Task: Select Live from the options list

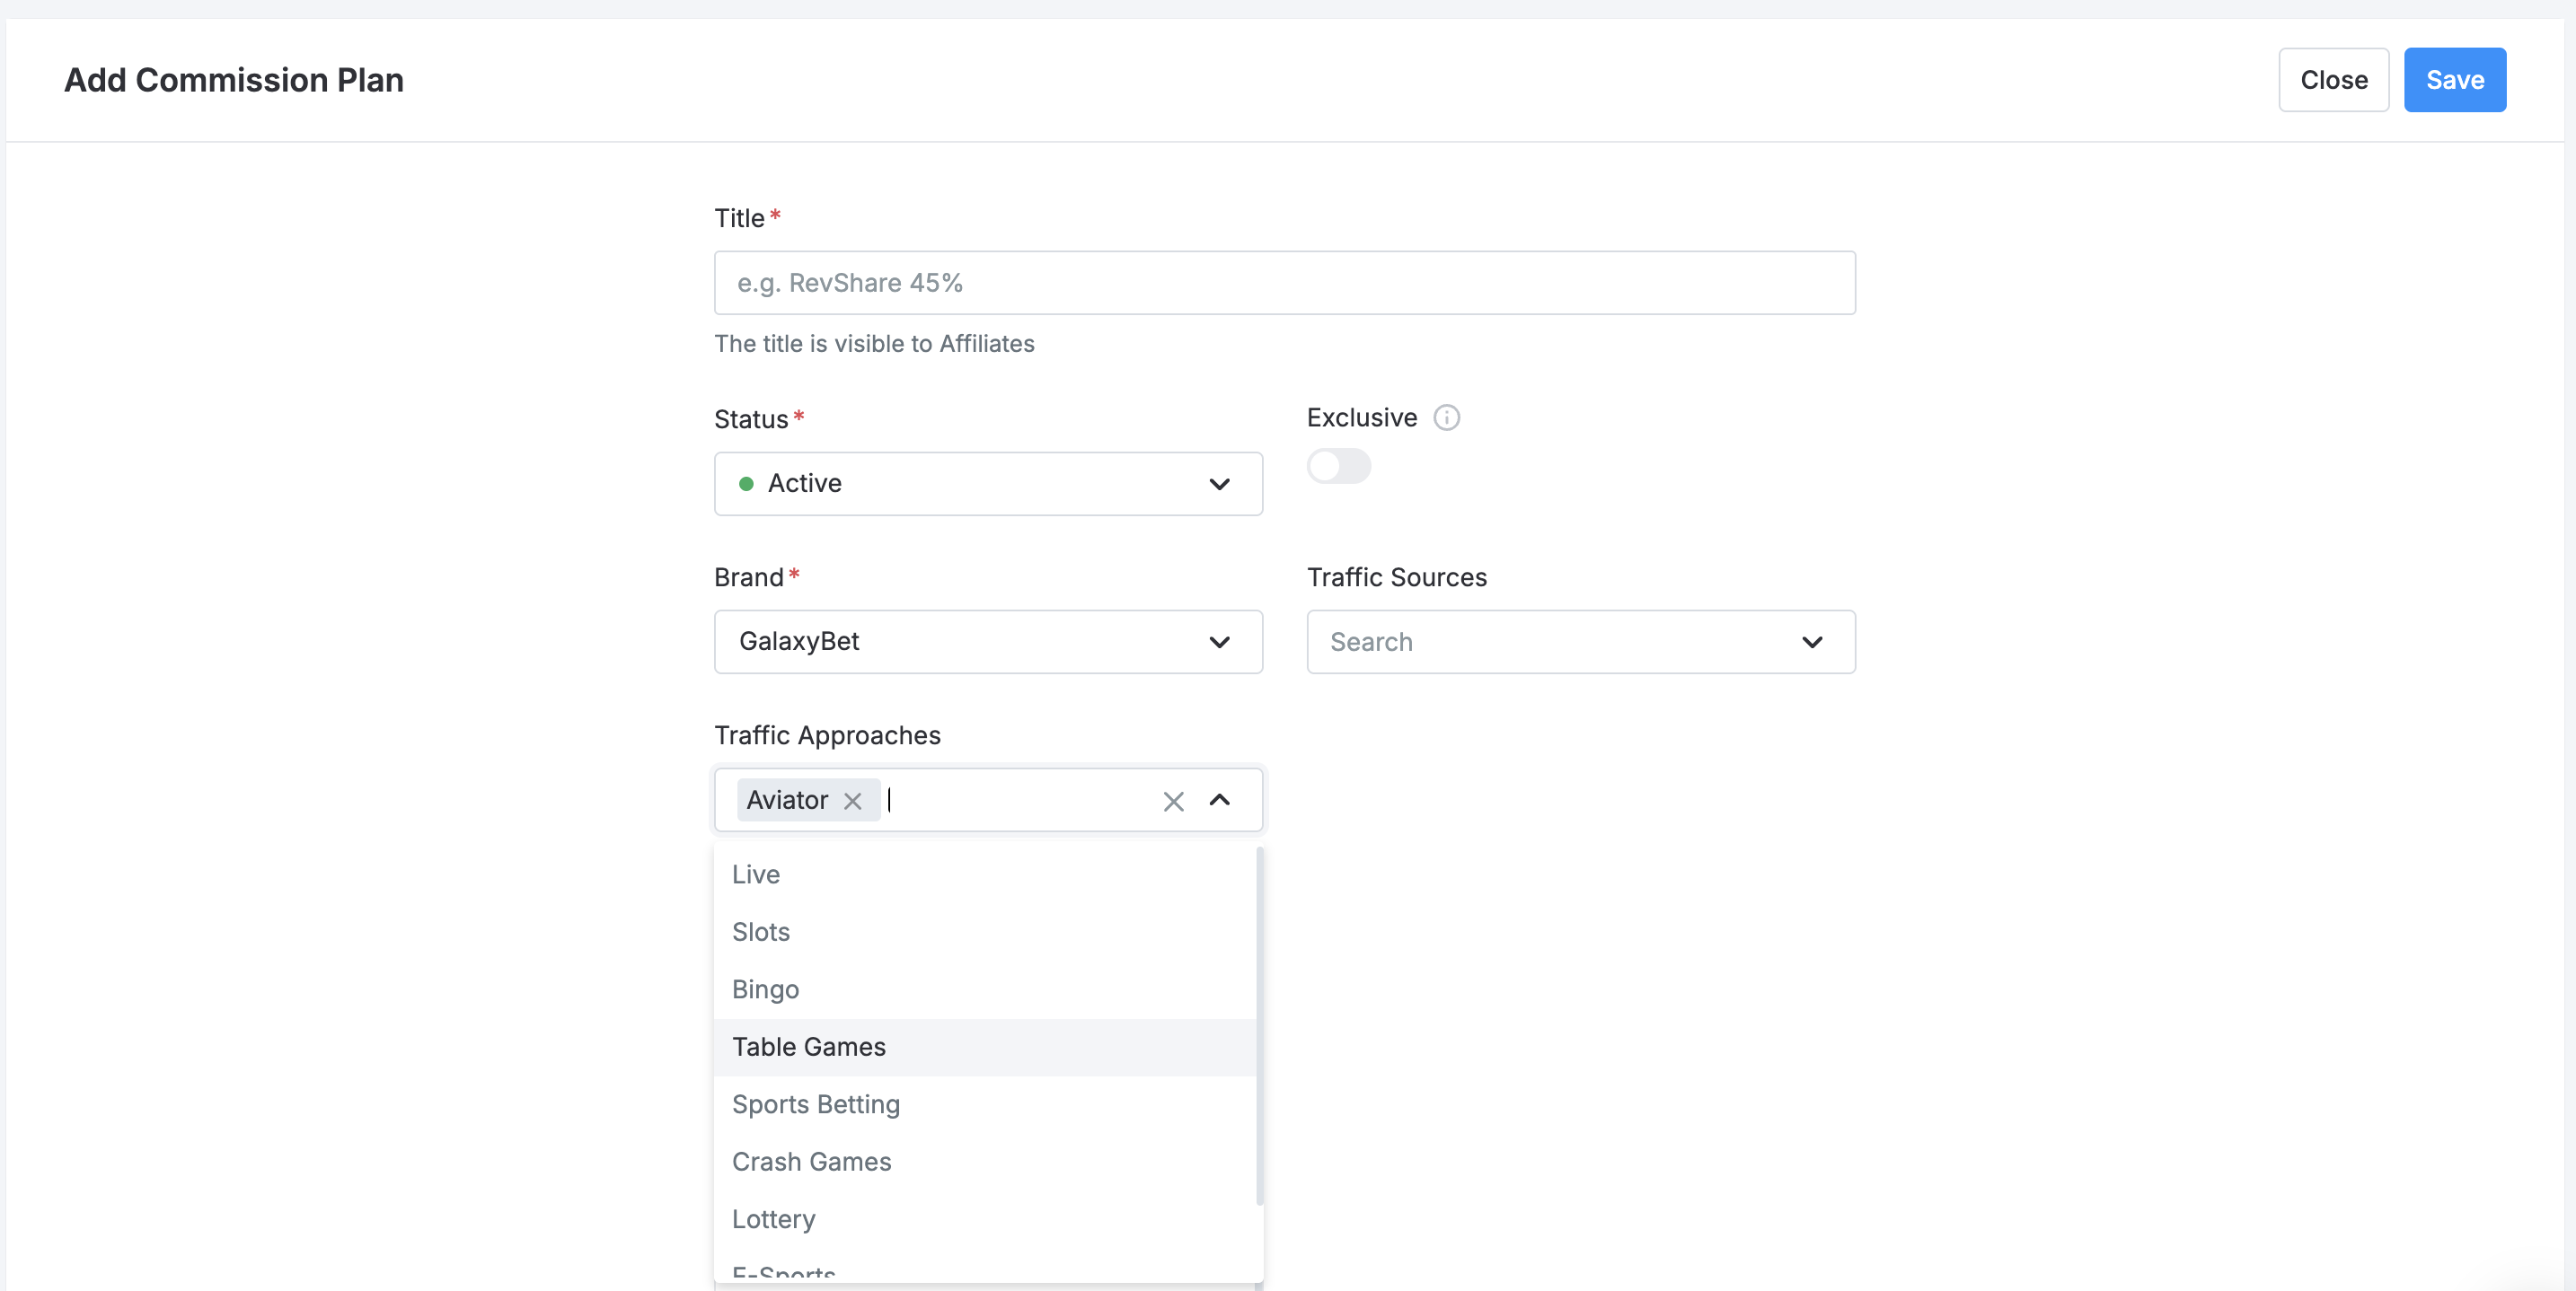Action: pyautogui.click(x=984, y=874)
